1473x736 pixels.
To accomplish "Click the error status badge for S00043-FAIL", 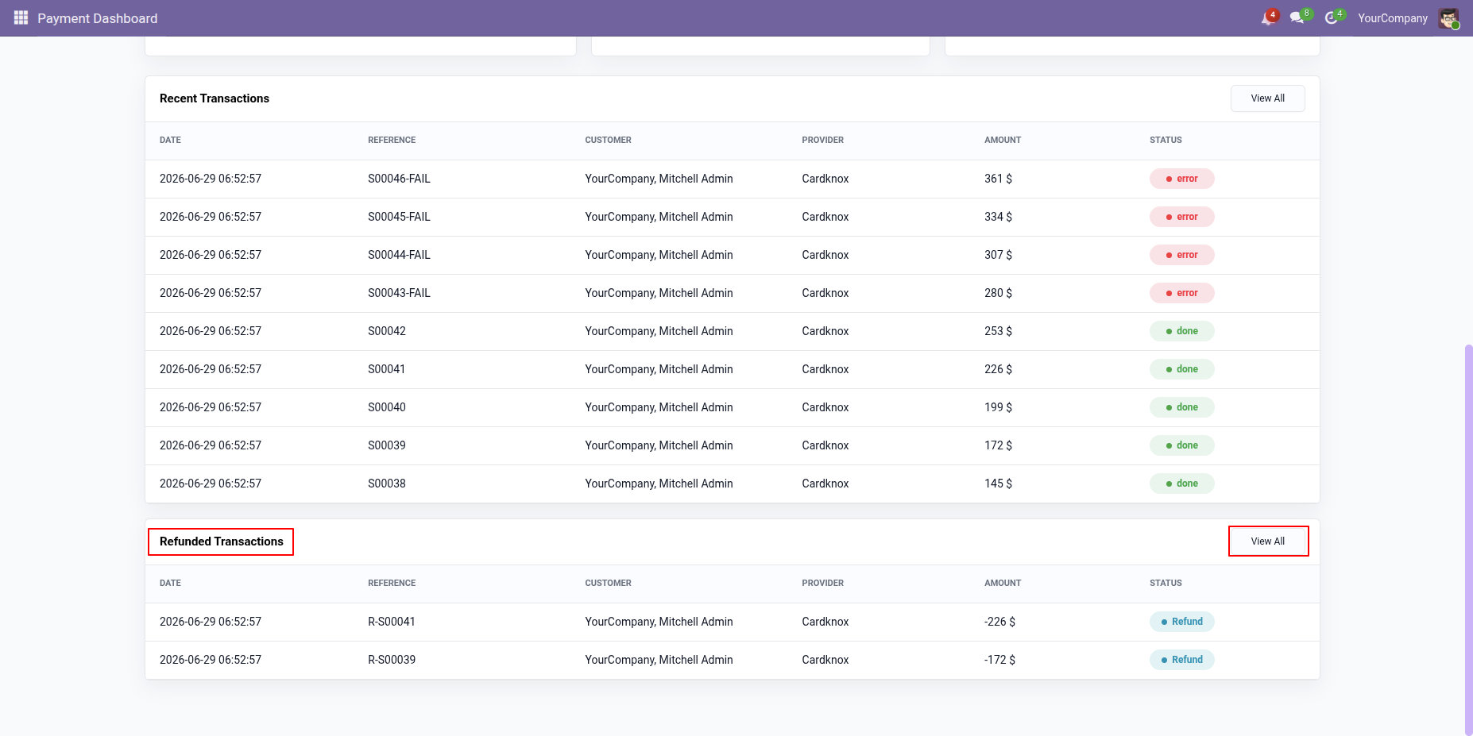I will coord(1181,293).
